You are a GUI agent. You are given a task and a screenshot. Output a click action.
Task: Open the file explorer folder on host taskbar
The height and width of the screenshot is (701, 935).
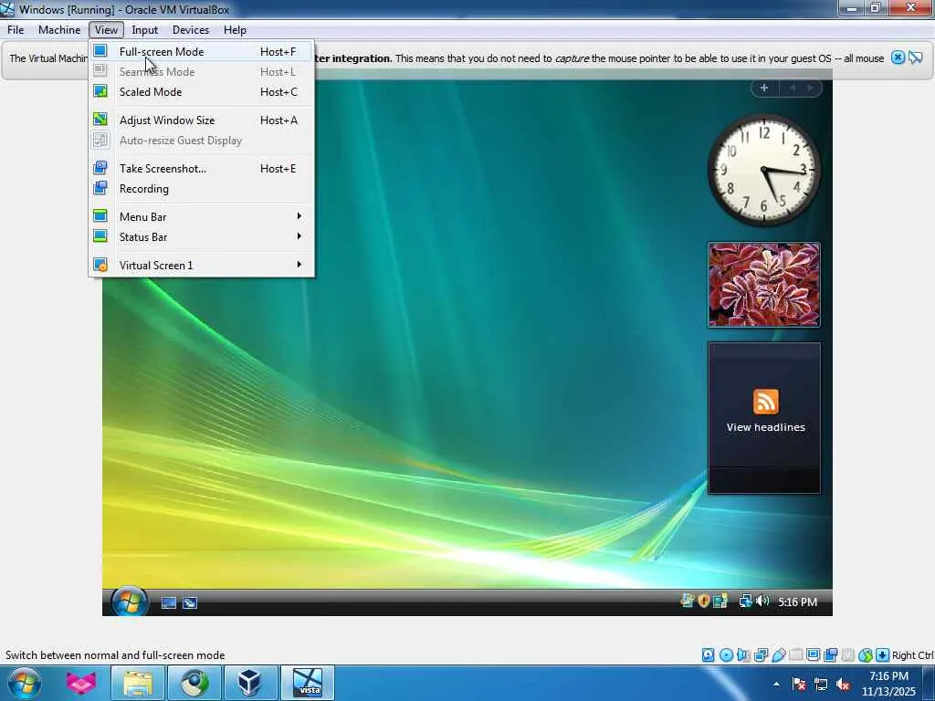pyautogui.click(x=138, y=683)
